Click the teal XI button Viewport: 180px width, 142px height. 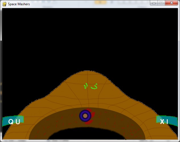click(x=167, y=121)
